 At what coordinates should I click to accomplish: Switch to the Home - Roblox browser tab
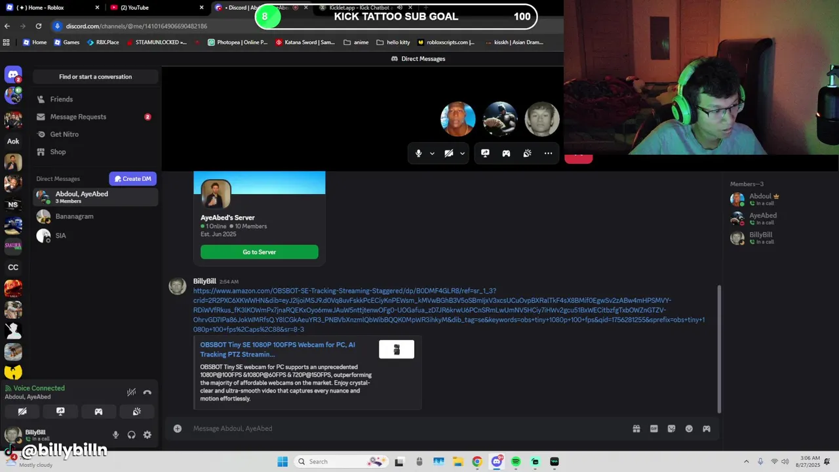pos(52,8)
